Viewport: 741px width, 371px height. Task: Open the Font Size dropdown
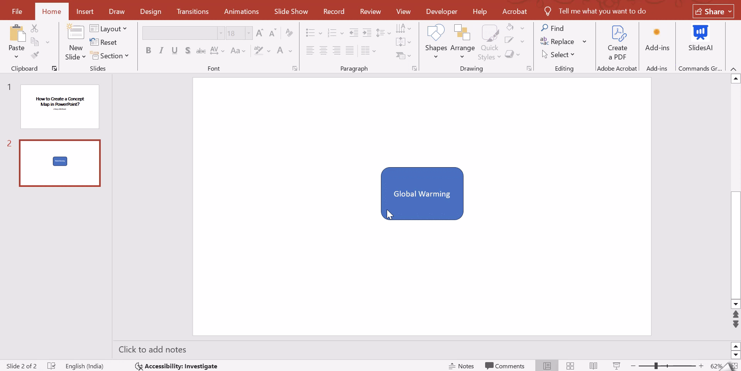248,33
